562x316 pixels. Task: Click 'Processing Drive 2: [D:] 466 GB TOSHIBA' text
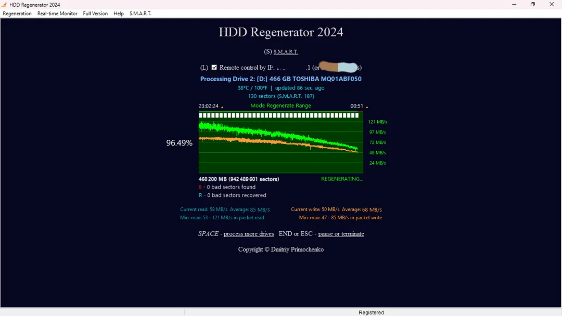[x=280, y=78]
